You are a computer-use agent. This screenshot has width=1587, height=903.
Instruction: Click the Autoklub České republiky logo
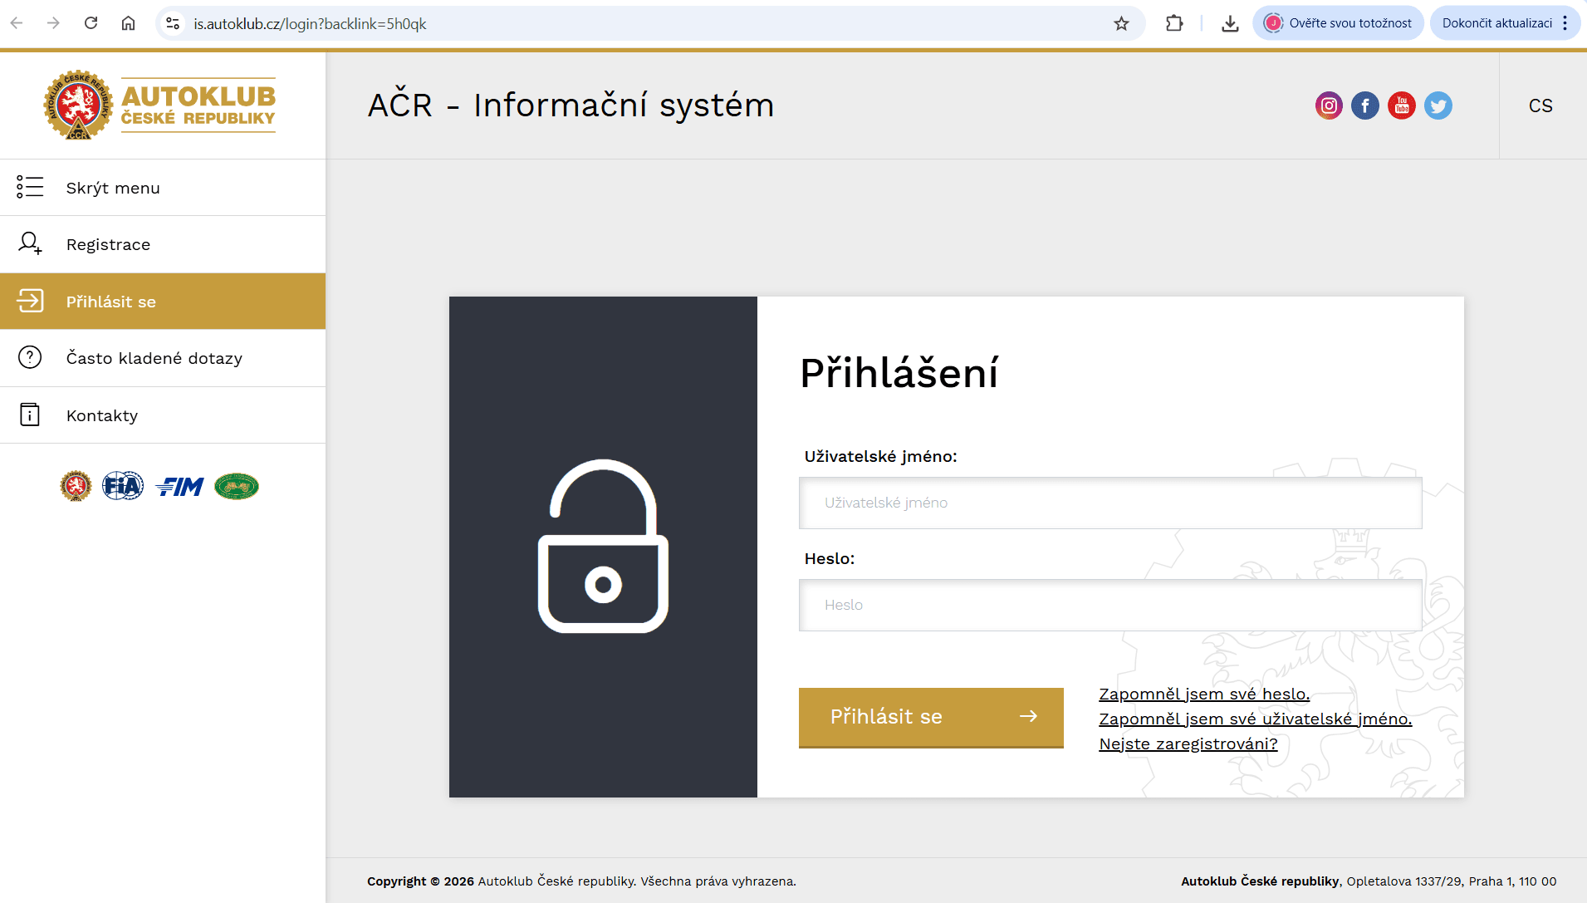click(x=160, y=106)
